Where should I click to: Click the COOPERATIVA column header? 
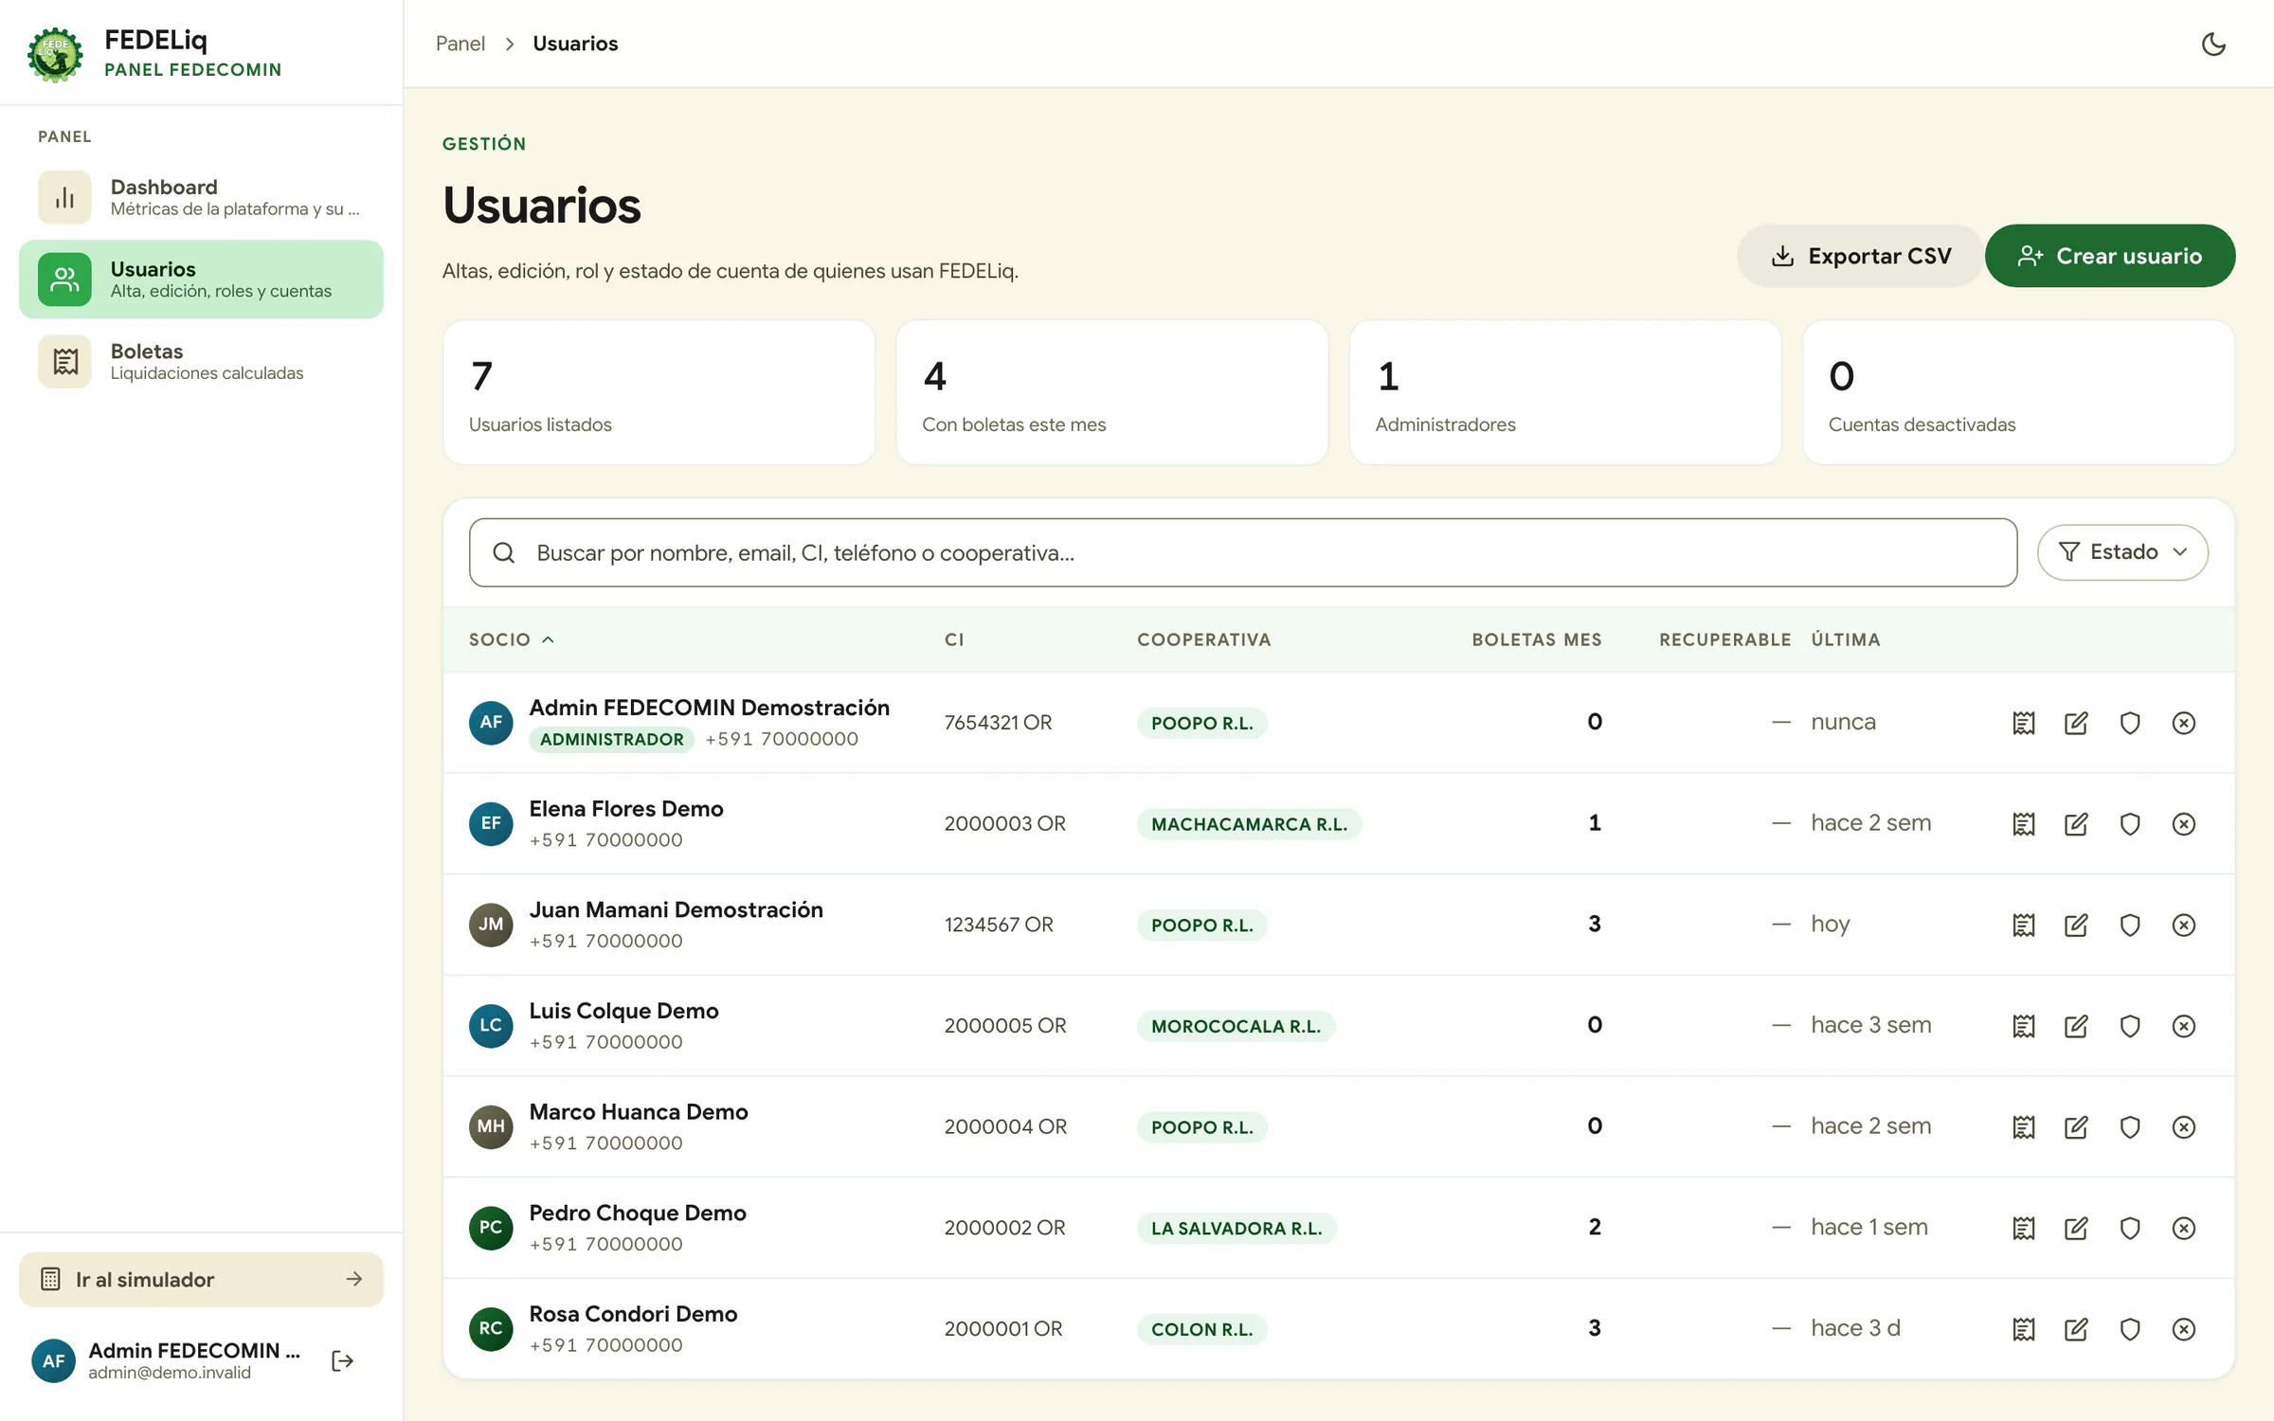pyautogui.click(x=1204, y=639)
